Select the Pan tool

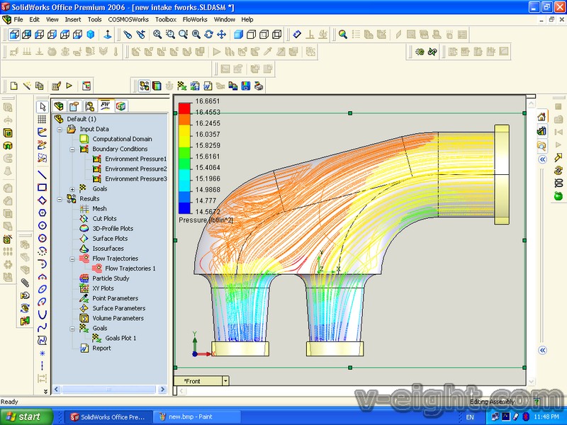221,34
